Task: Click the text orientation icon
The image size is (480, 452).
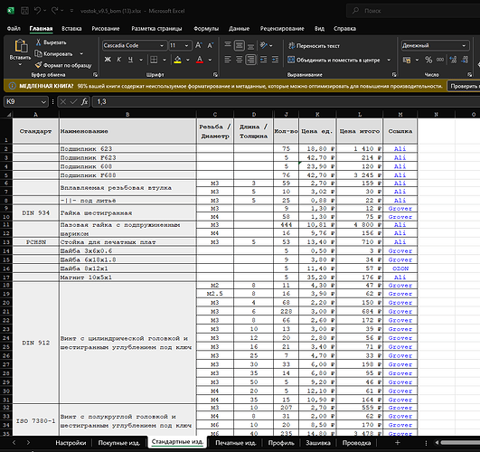Action: tap(263, 45)
